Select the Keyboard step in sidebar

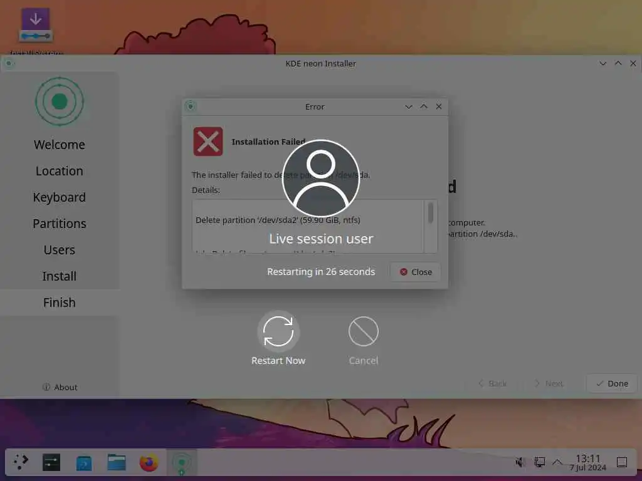[60, 197]
